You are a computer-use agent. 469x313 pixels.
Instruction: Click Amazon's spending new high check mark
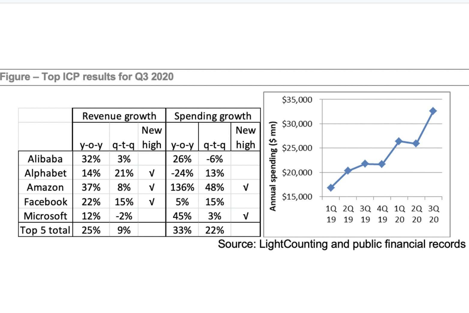(x=246, y=187)
